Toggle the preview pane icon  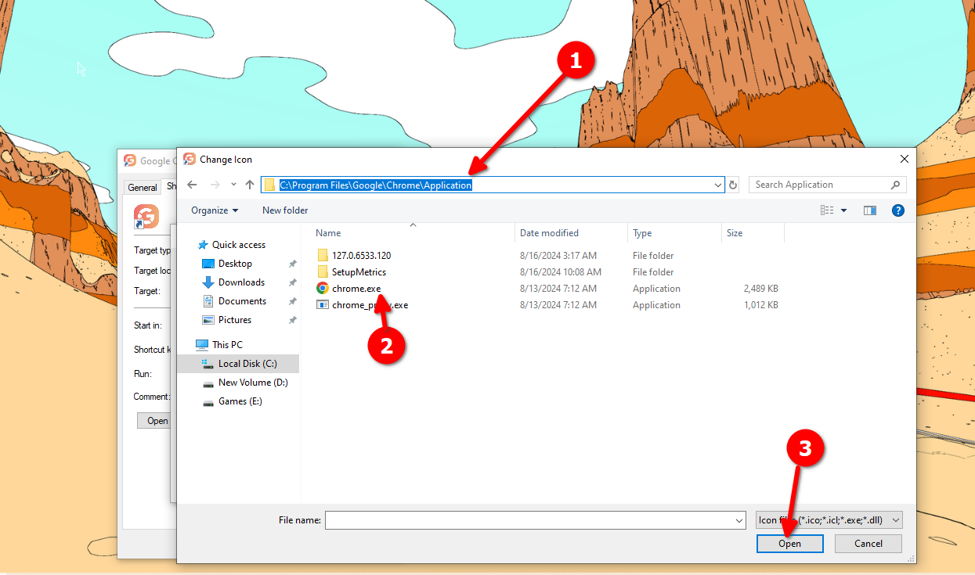click(x=869, y=210)
